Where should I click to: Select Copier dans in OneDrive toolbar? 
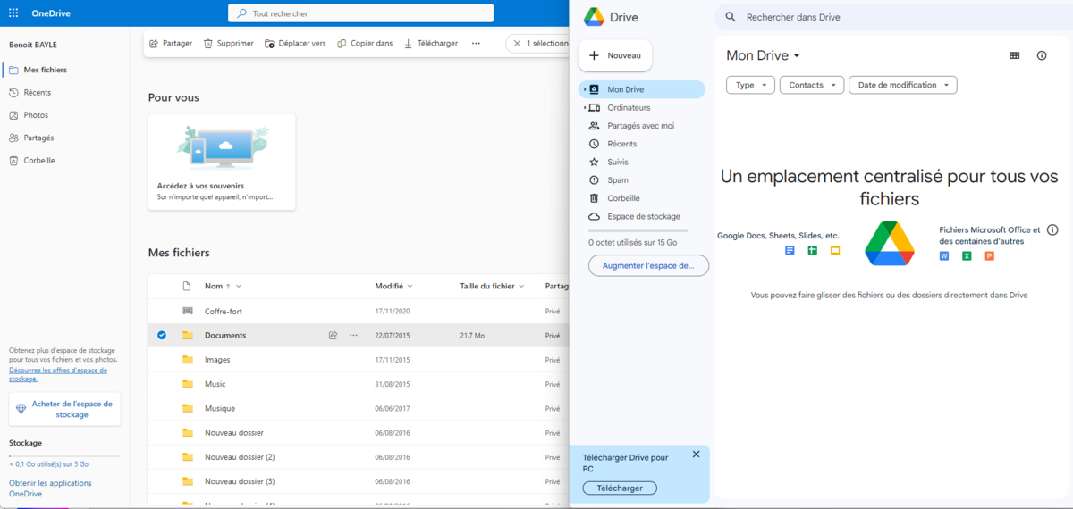[365, 43]
